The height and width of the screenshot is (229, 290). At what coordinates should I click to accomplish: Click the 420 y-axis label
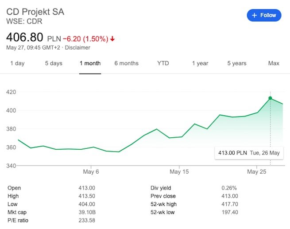coord(11,92)
